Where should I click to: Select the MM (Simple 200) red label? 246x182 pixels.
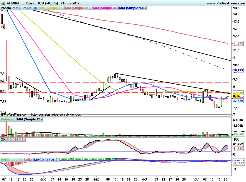pos(78,8)
